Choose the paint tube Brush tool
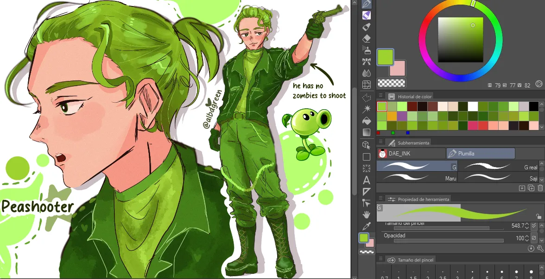Viewport: 545px width, 279px height. coord(366,27)
